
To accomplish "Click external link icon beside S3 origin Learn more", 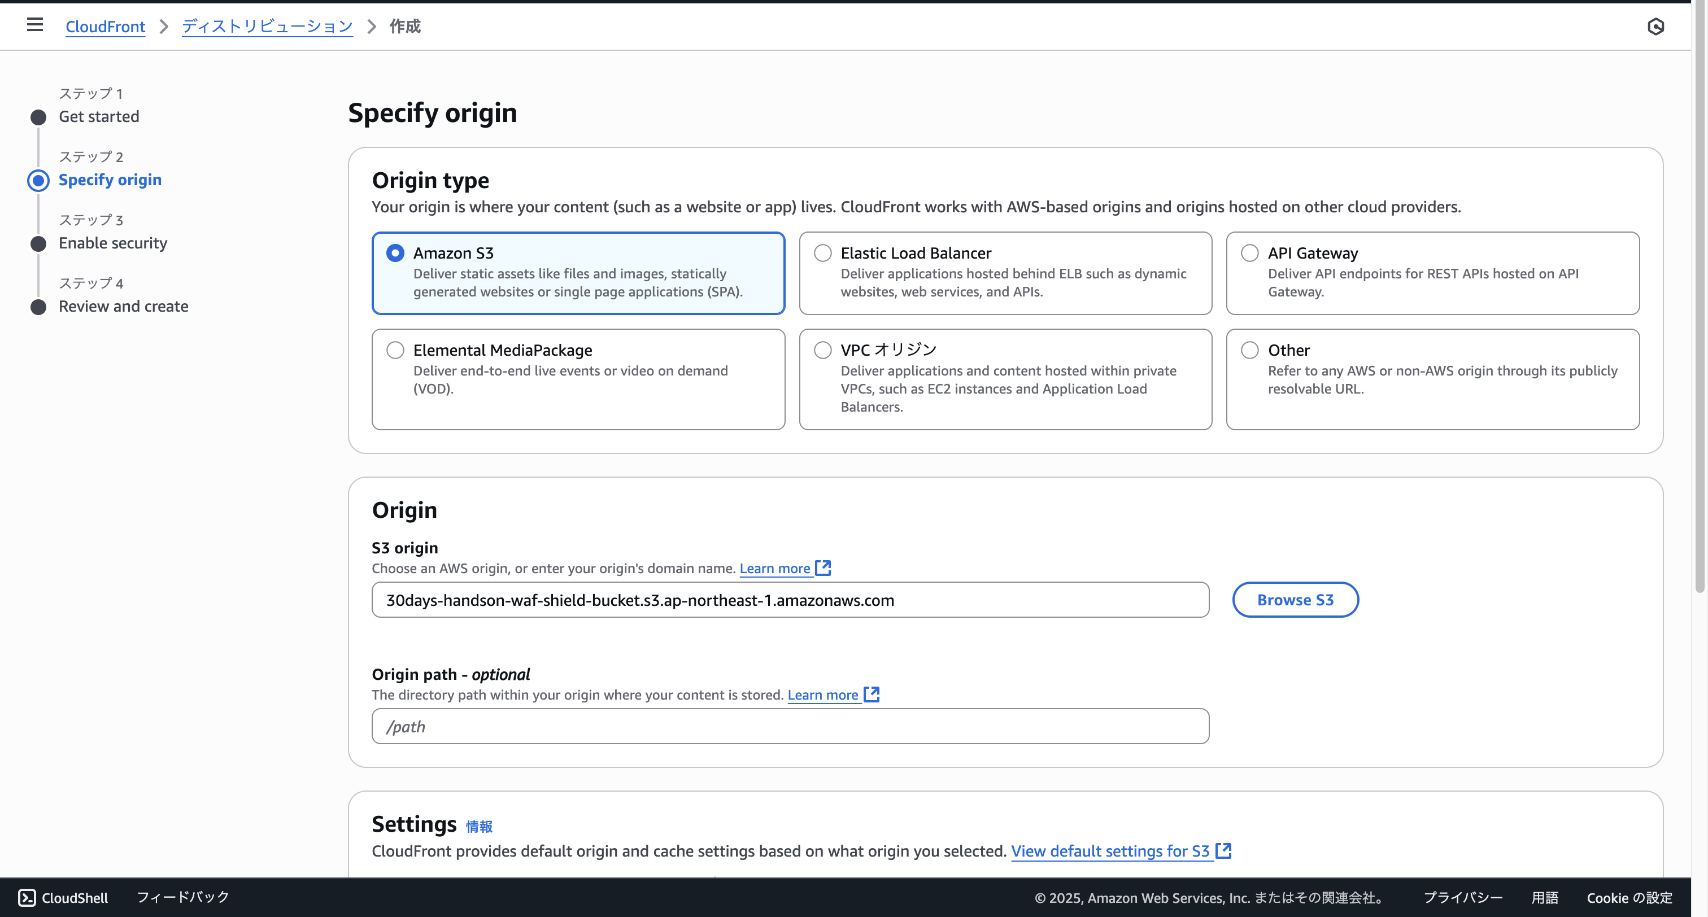I will tap(823, 568).
